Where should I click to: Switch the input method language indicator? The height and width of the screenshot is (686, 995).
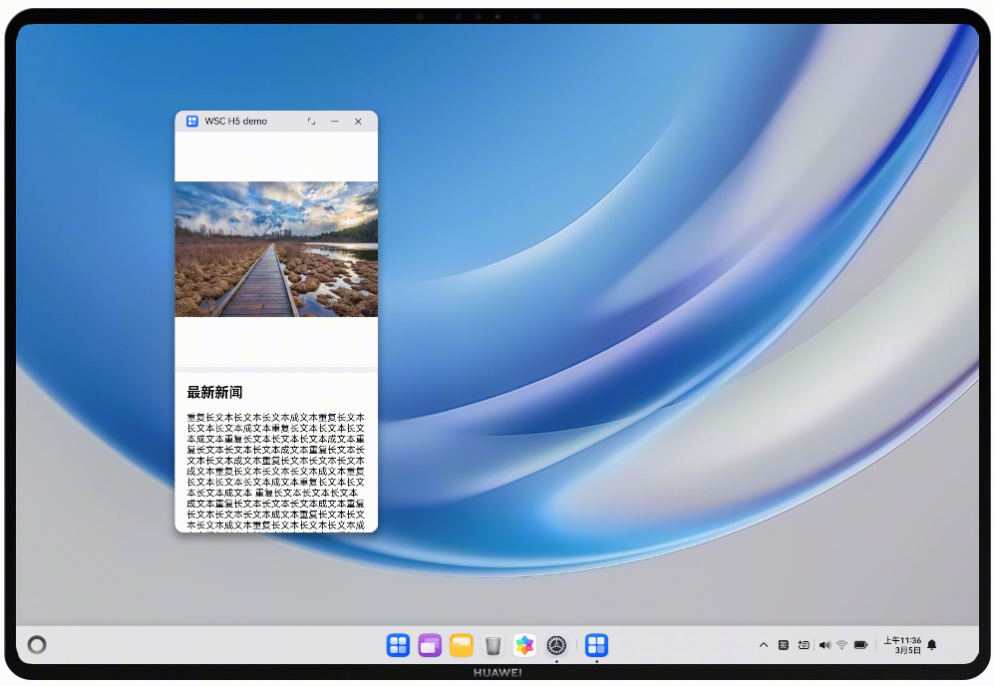coord(784,645)
